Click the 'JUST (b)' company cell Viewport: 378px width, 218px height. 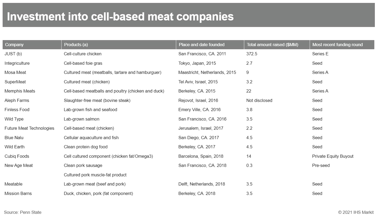coord(14,54)
